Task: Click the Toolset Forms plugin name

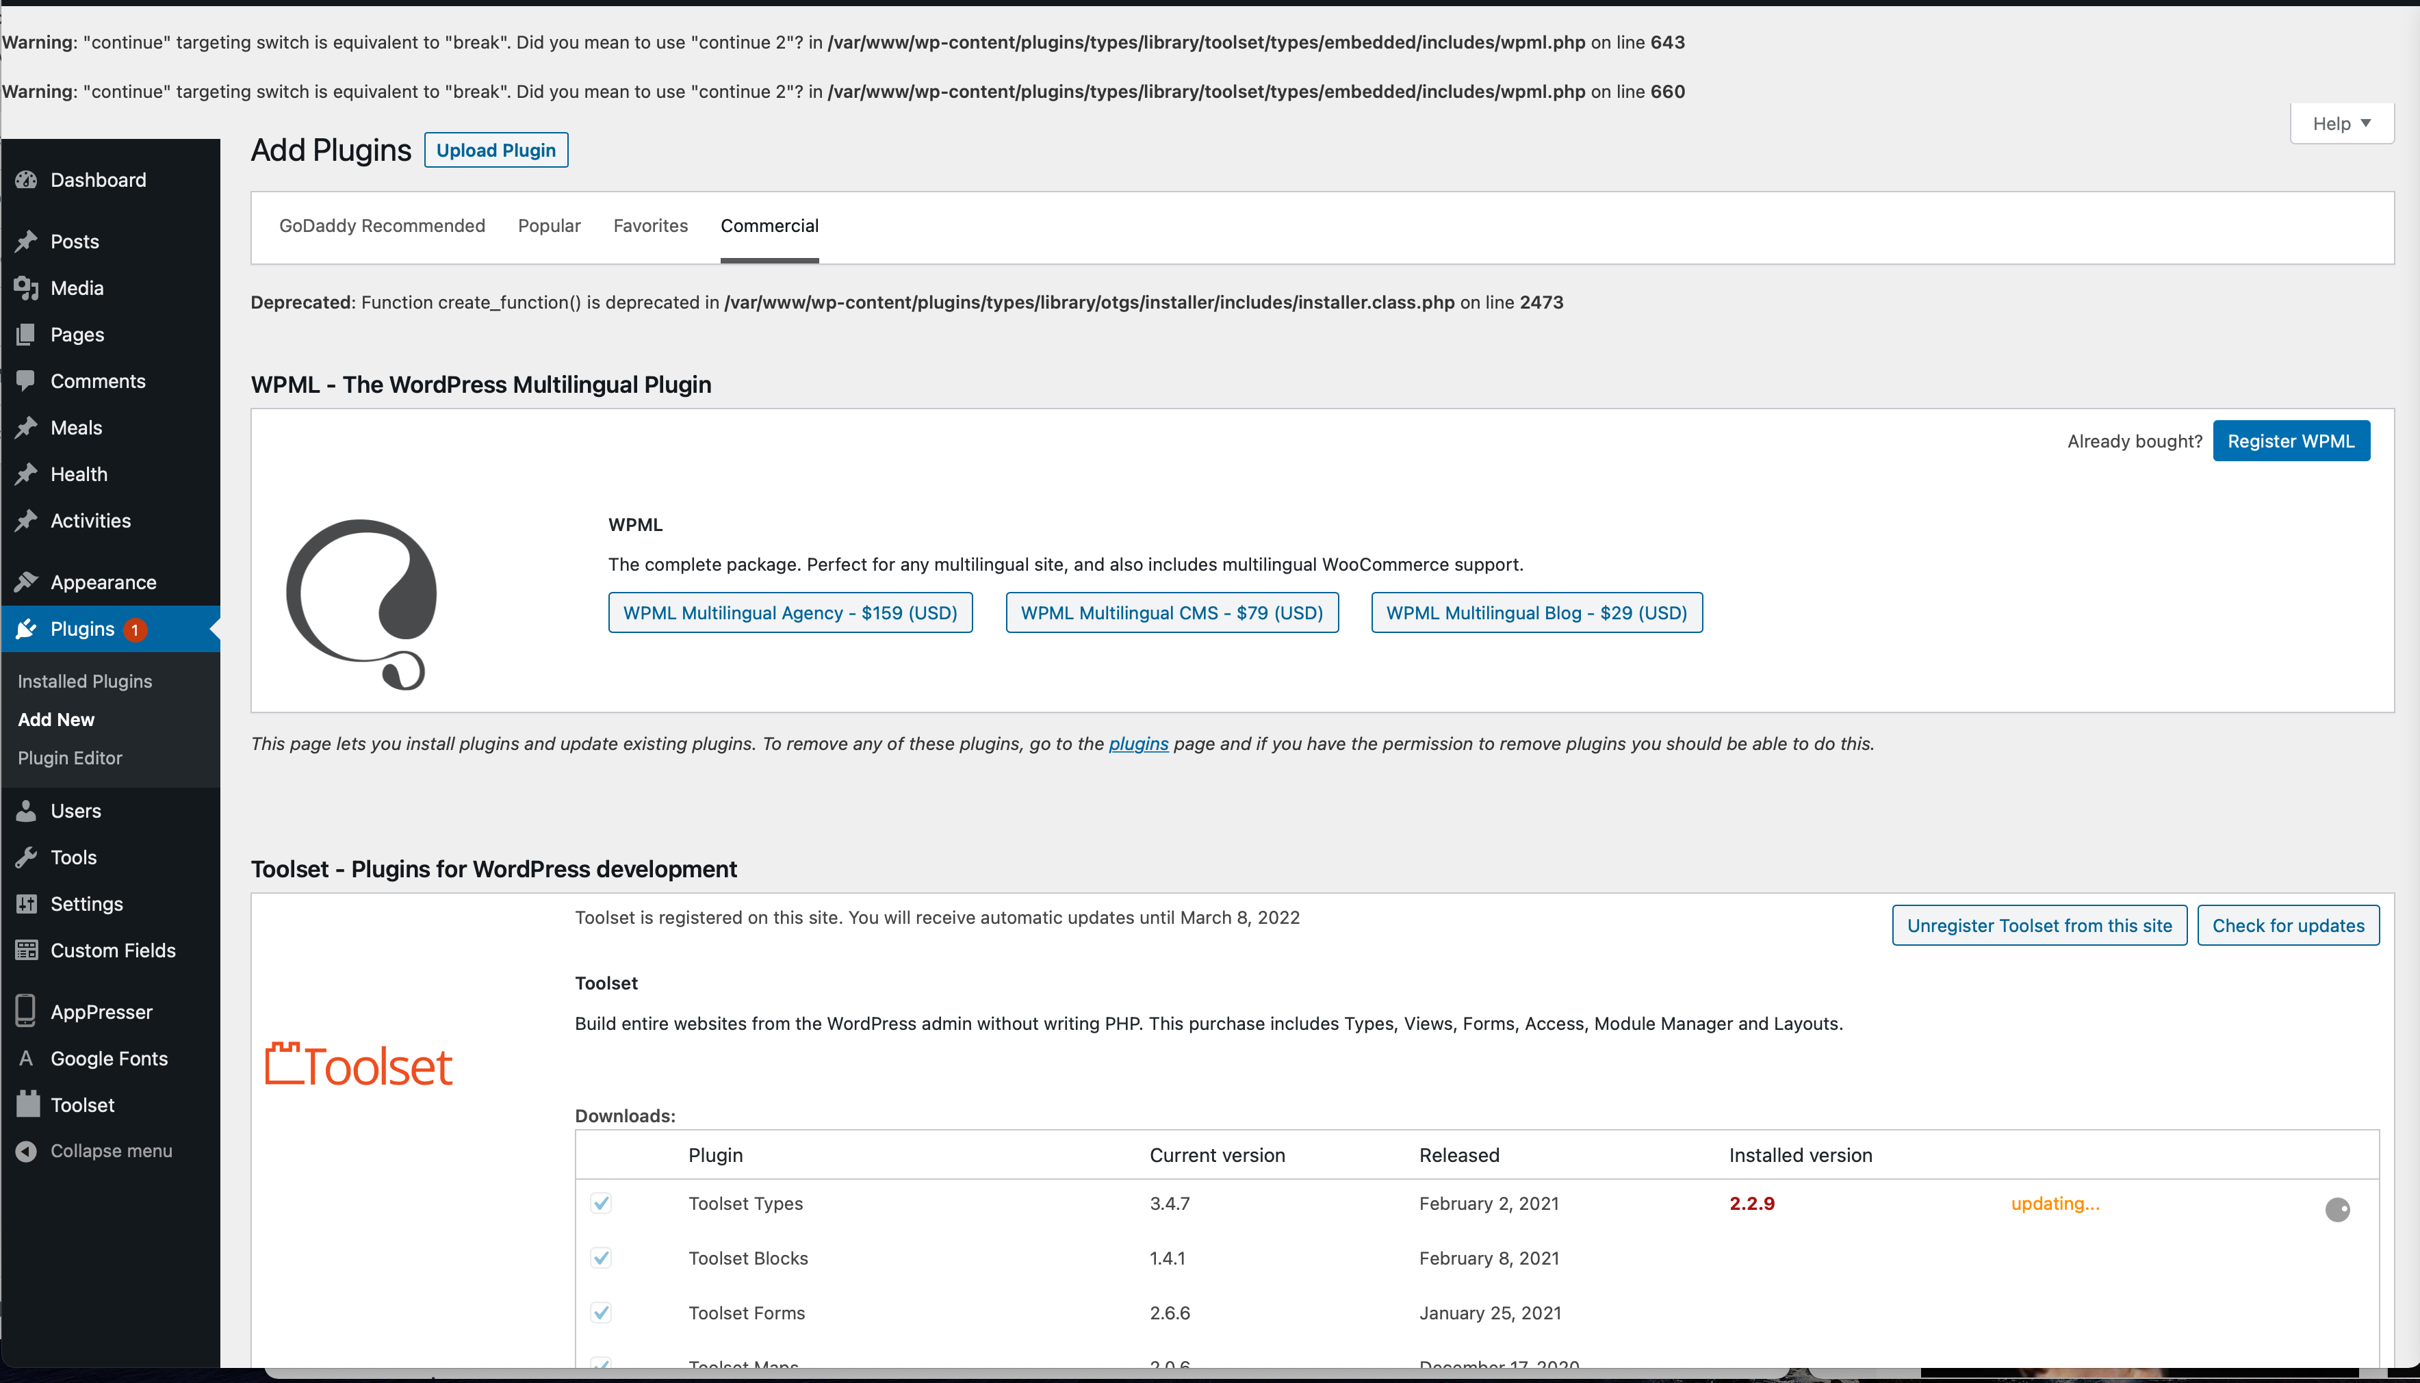Action: pyautogui.click(x=747, y=1313)
